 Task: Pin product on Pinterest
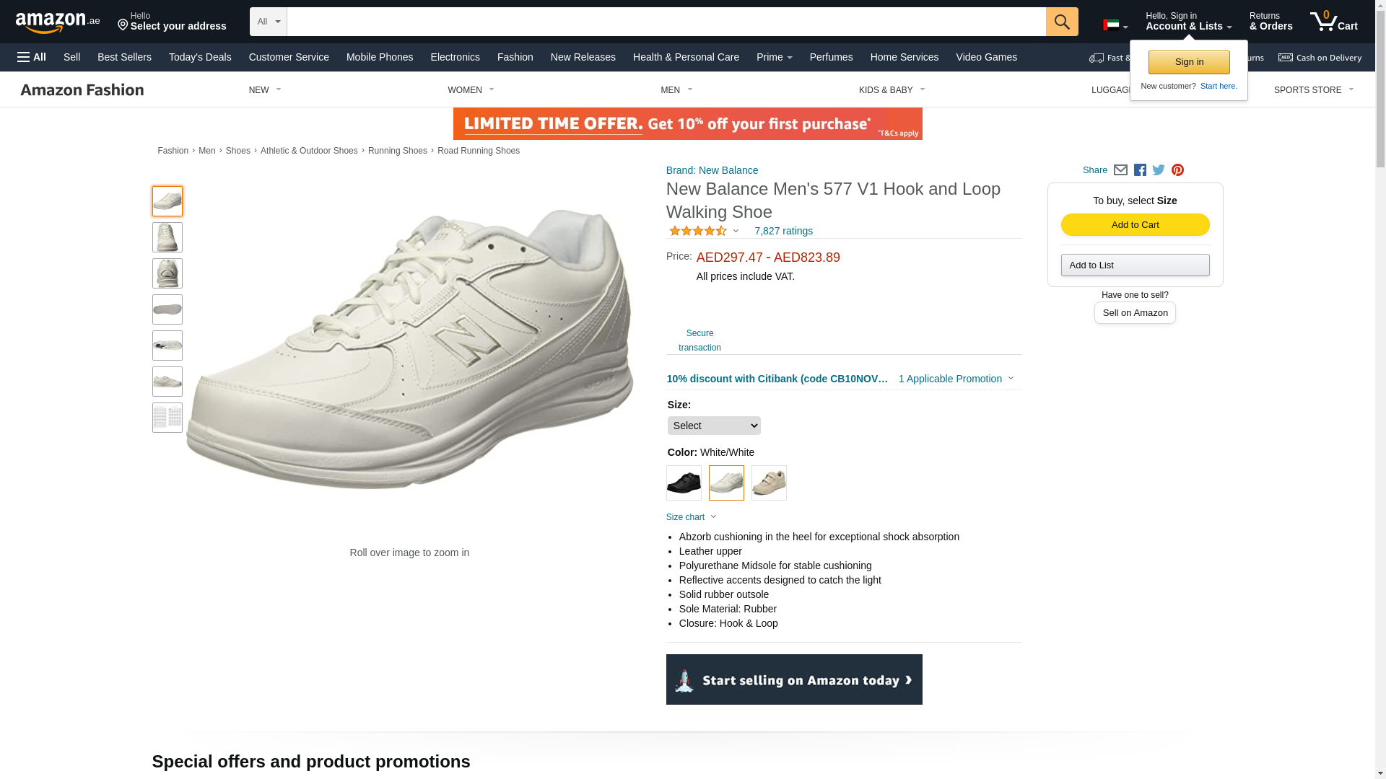pos(1177,170)
